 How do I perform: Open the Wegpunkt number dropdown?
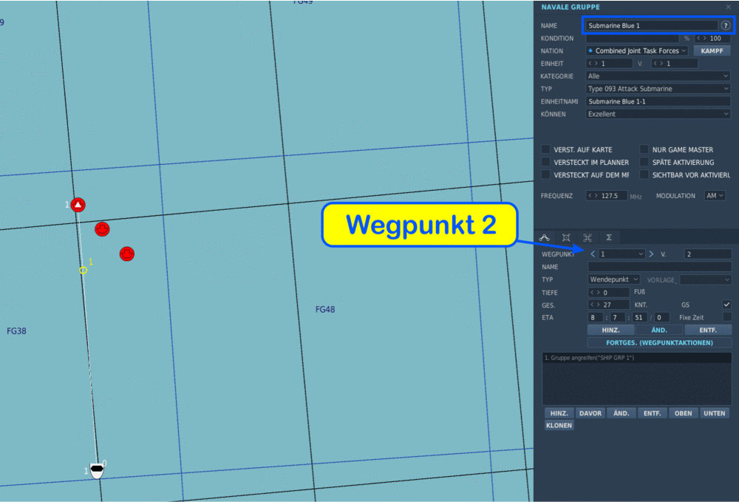coord(621,254)
